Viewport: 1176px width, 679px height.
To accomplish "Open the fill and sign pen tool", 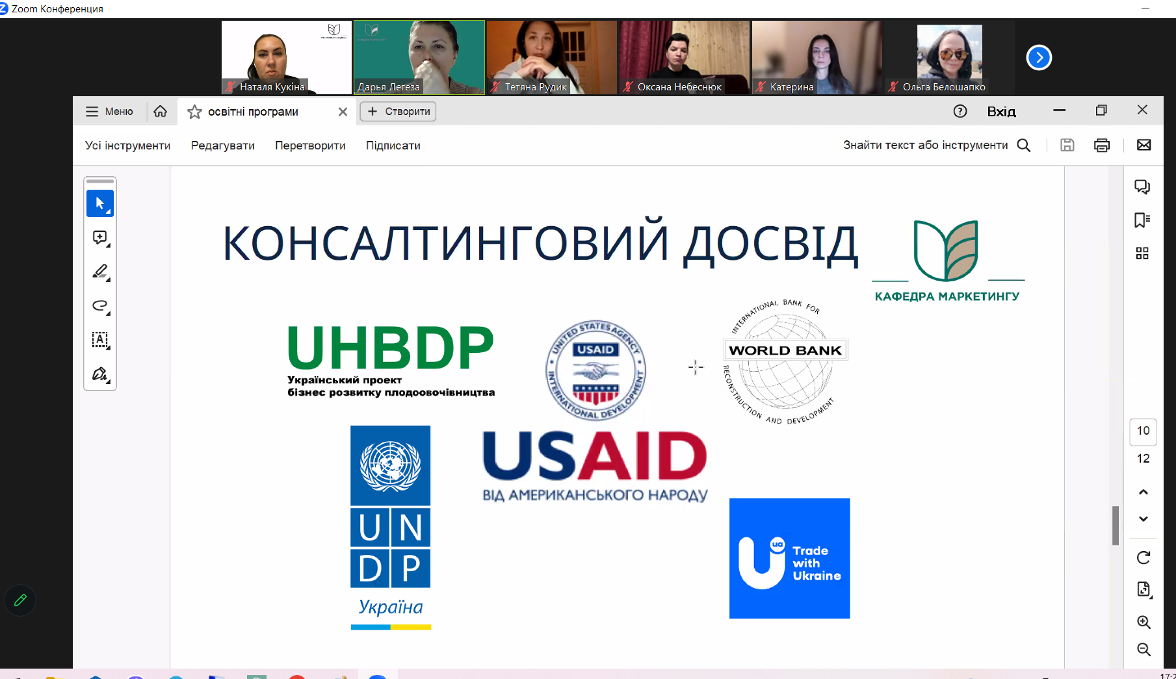I will pos(100,374).
